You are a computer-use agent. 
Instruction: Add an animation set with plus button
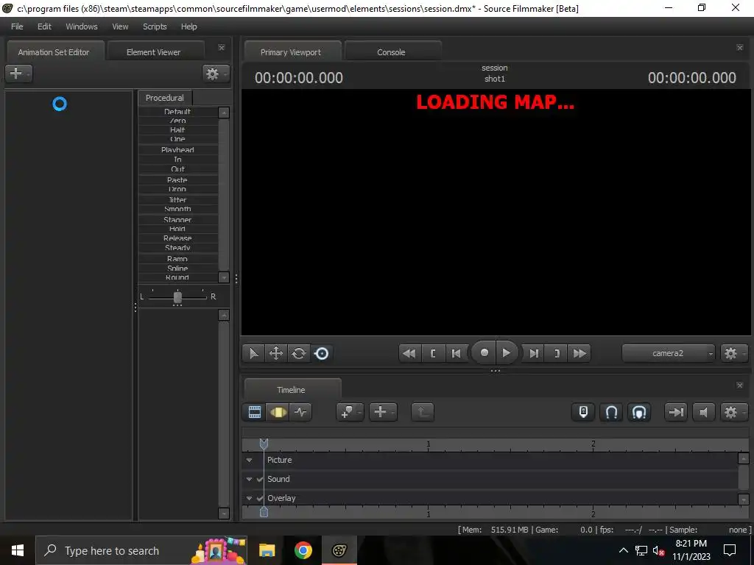(x=18, y=74)
